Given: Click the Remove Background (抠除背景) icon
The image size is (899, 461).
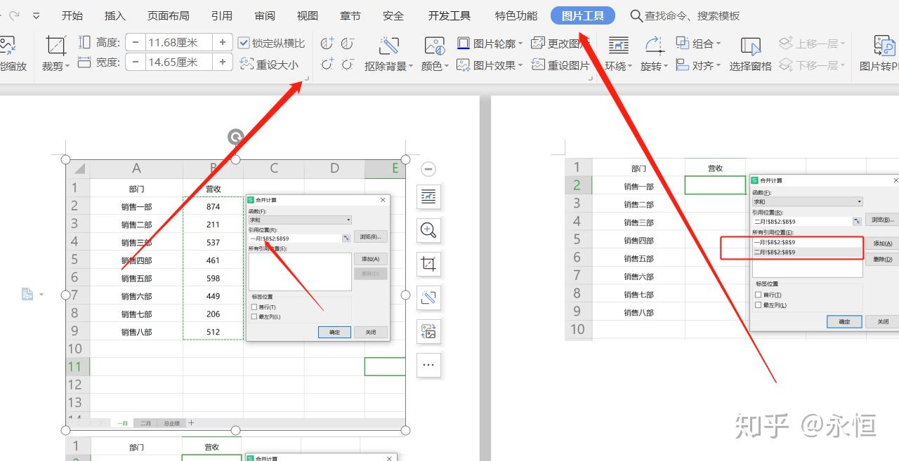Looking at the screenshot, I should pyautogui.click(x=388, y=46).
